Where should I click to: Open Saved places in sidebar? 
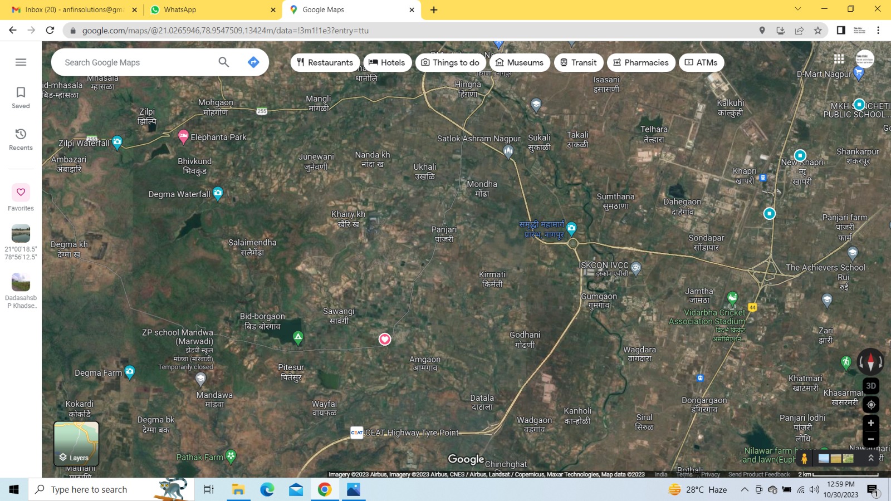(x=21, y=97)
